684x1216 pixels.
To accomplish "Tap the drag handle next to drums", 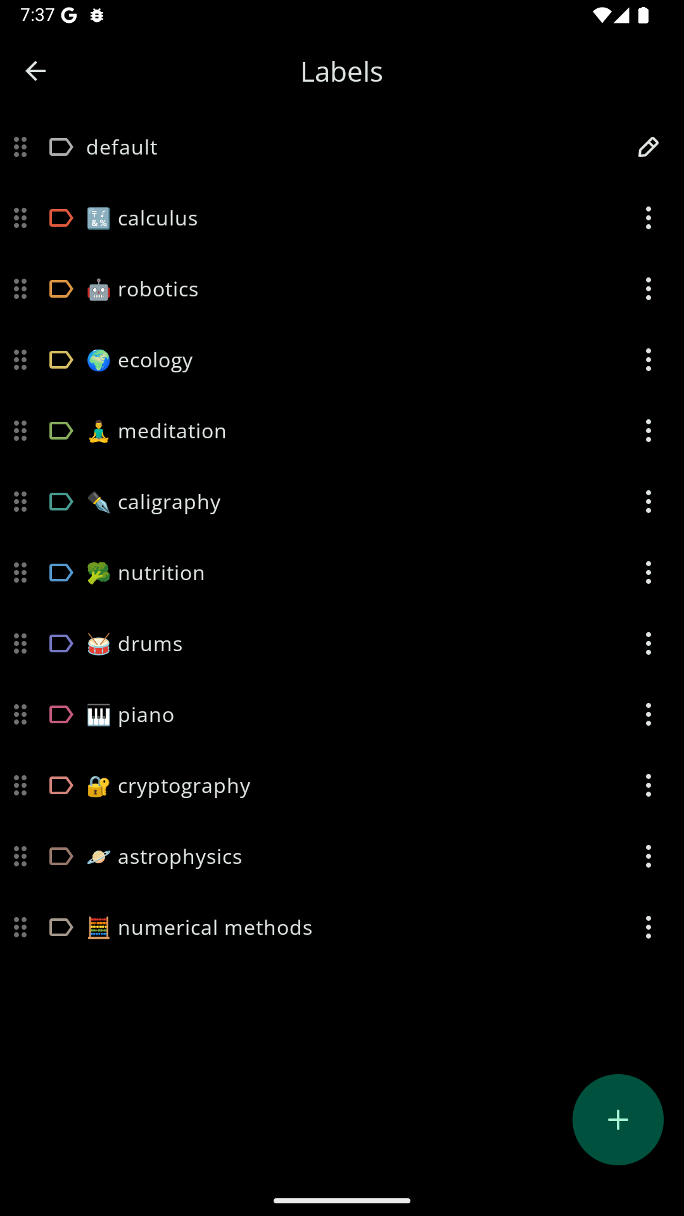I will pyautogui.click(x=20, y=643).
